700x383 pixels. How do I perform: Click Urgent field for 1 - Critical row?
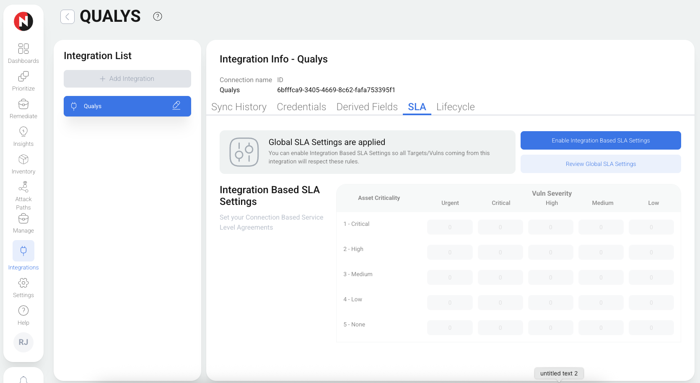[x=450, y=227]
